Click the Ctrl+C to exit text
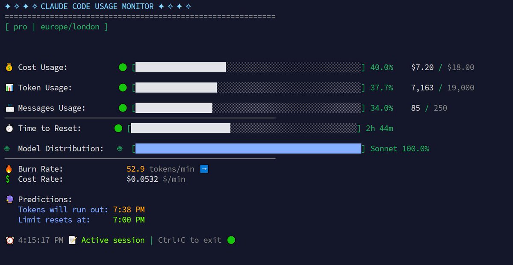 (x=190, y=240)
